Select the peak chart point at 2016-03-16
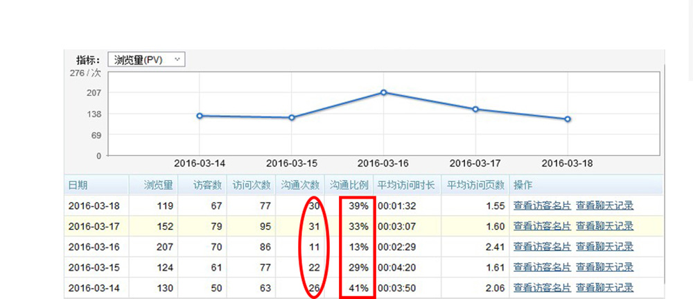This screenshot has height=299, width=693. coord(383,92)
